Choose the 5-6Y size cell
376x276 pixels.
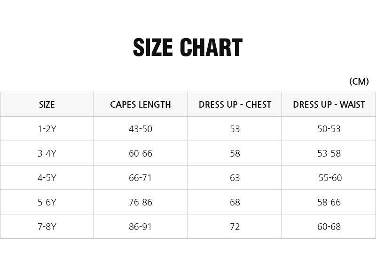point(47,202)
